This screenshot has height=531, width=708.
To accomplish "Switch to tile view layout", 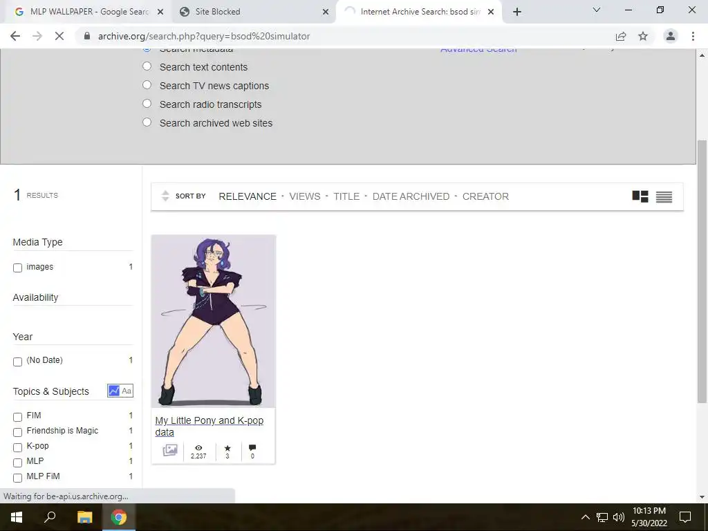I will [x=640, y=196].
